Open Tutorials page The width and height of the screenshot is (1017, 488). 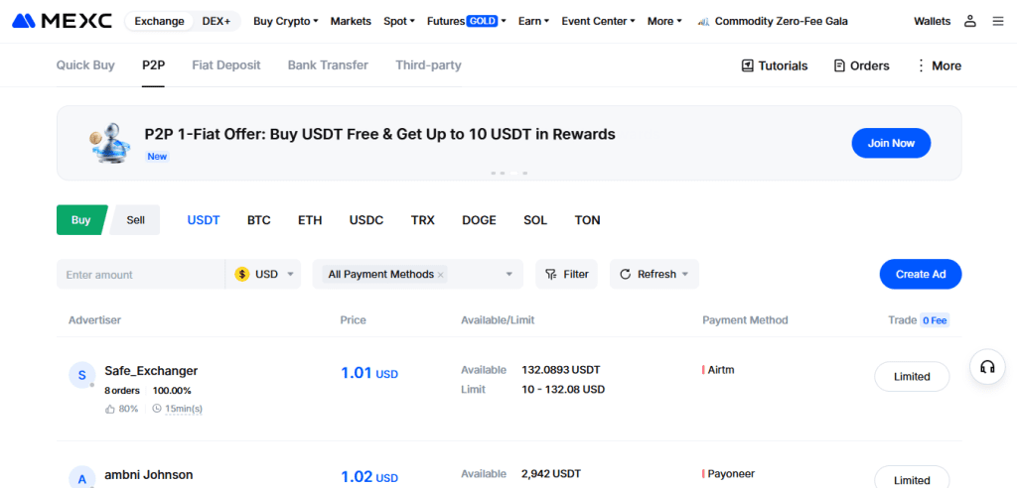[x=775, y=65]
